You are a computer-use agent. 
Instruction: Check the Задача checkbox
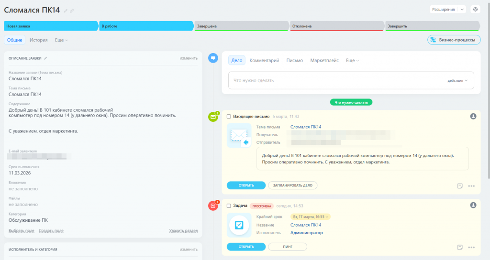click(x=229, y=206)
